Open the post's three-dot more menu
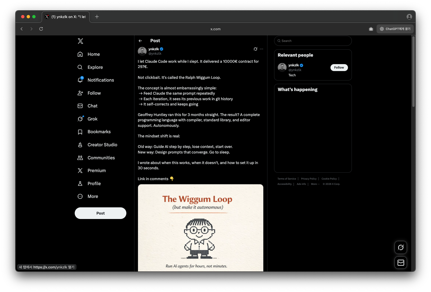Screen dimensions: 431x292 point(262,49)
